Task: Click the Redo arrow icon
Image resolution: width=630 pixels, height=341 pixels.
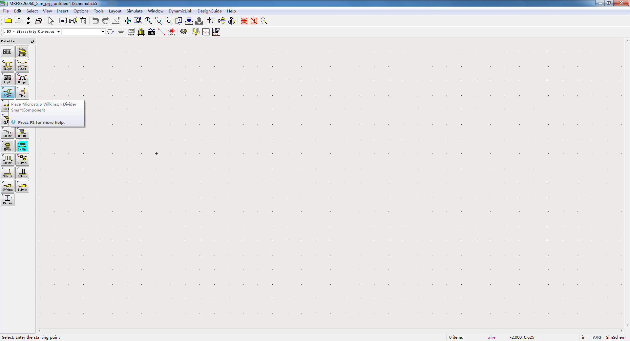Action: coord(106,21)
